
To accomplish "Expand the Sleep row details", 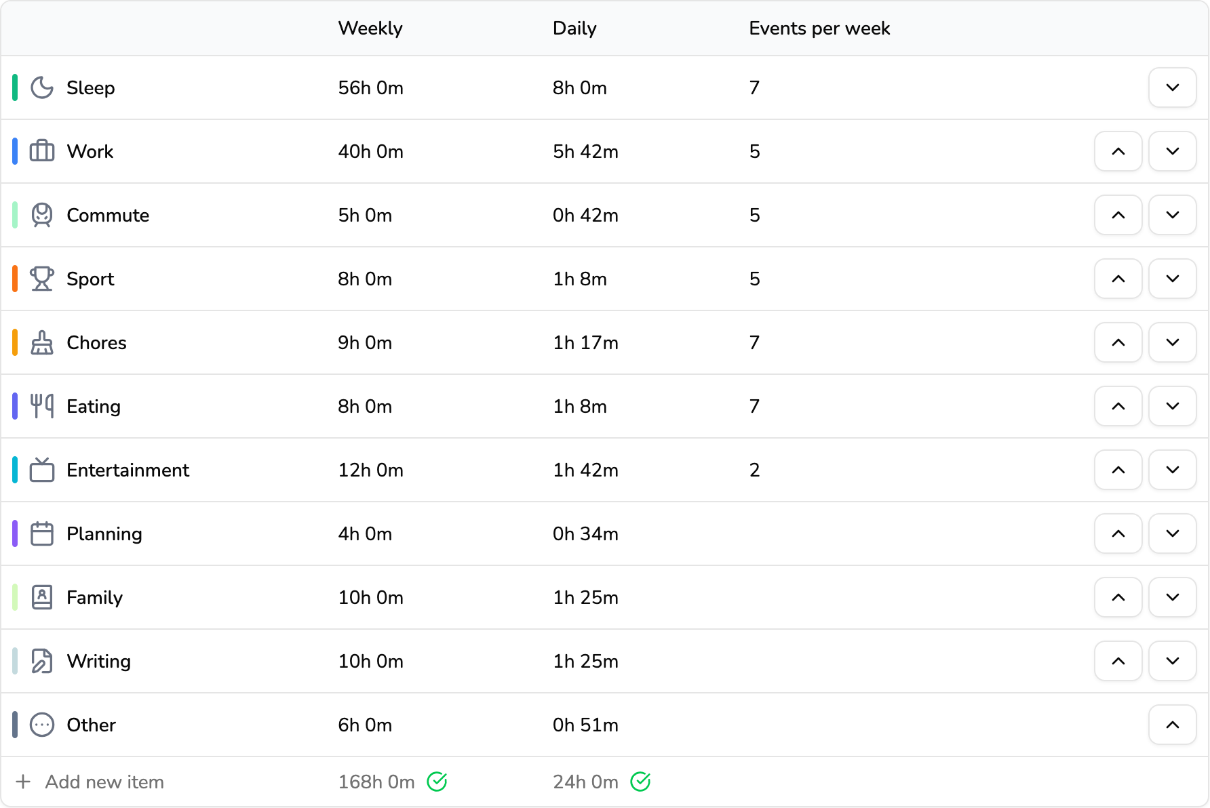I will (1173, 87).
